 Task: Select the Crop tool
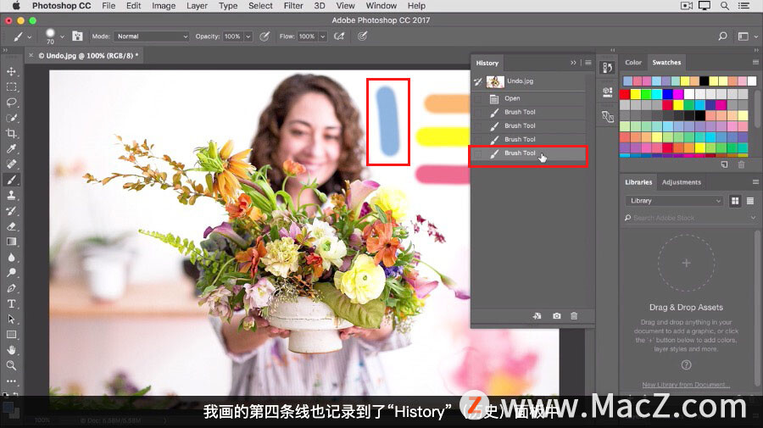[11, 133]
